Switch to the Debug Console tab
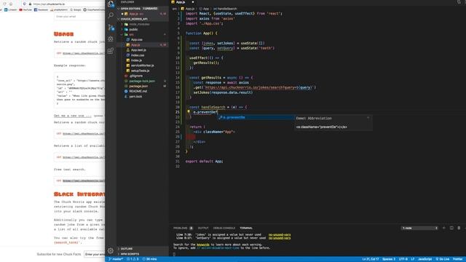This screenshot has width=466, height=262. tap(224, 228)
